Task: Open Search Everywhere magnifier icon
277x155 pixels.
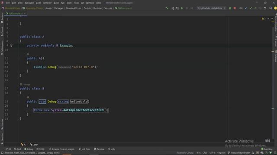Action: (x=271, y=8)
